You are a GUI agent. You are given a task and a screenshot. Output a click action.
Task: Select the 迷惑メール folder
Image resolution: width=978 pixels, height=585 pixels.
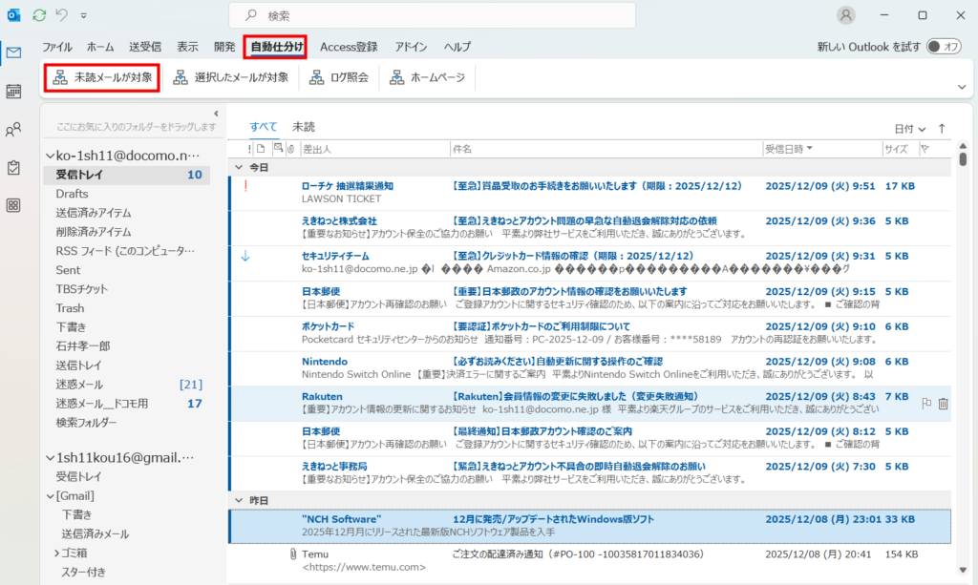pyautogui.click(x=79, y=385)
